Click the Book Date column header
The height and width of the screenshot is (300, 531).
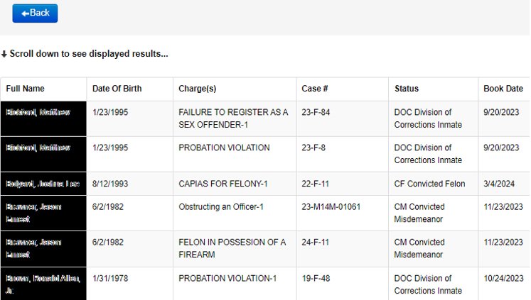coord(503,89)
